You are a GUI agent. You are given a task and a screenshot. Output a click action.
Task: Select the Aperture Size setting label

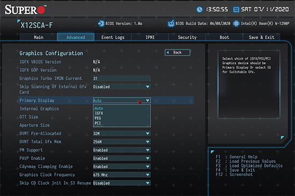pos(34,125)
